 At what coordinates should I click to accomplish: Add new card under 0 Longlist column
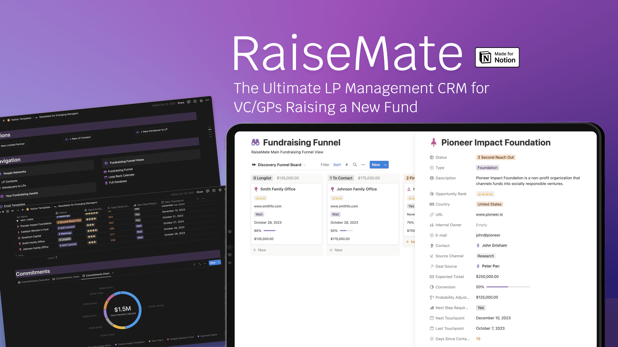(x=260, y=250)
